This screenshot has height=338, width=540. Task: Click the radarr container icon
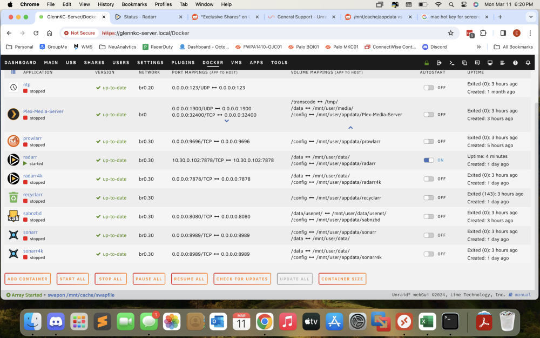click(x=13, y=160)
